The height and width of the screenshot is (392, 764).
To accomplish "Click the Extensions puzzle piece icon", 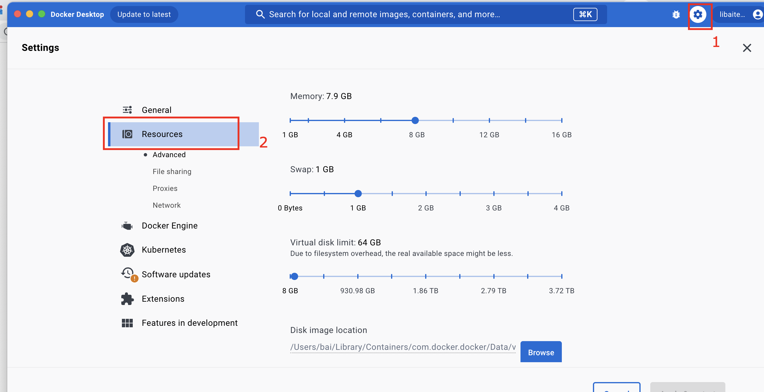I will tap(127, 299).
